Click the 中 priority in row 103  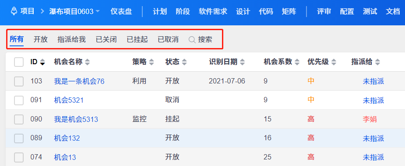311,81
